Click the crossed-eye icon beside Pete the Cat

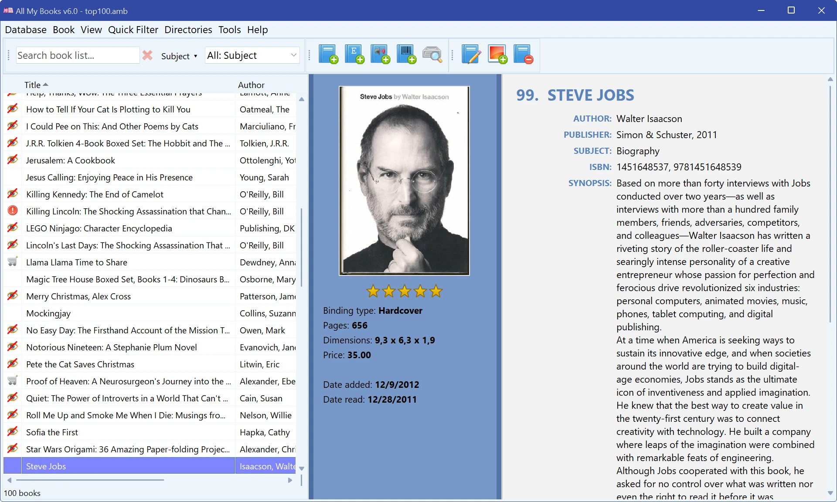pyautogui.click(x=13, y=364)
